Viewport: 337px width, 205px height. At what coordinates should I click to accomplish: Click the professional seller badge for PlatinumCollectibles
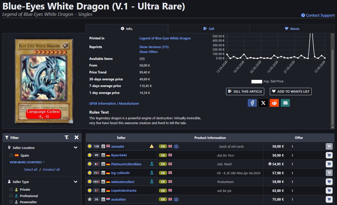coord(152,164)
